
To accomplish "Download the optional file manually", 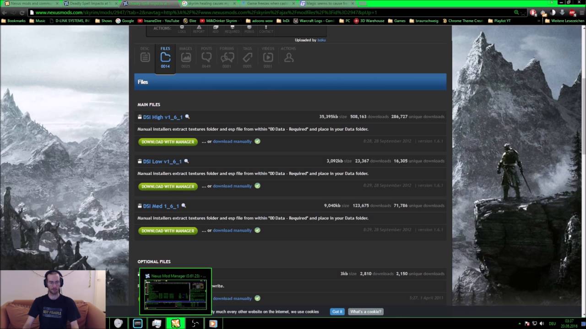I will pos(232,298).
